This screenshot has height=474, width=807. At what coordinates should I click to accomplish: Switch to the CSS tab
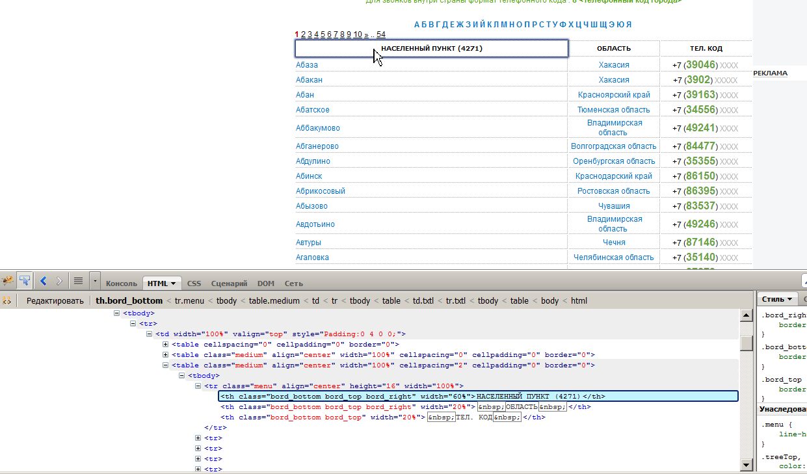pos(194,283)
